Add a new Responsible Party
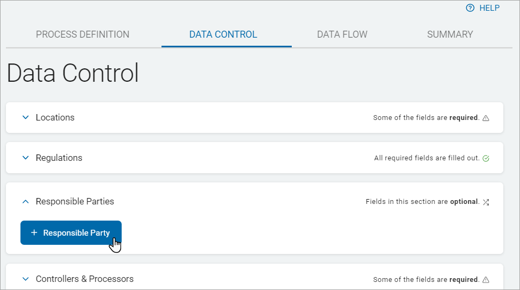This screenshot has width=520, height=290. [71, 233]
